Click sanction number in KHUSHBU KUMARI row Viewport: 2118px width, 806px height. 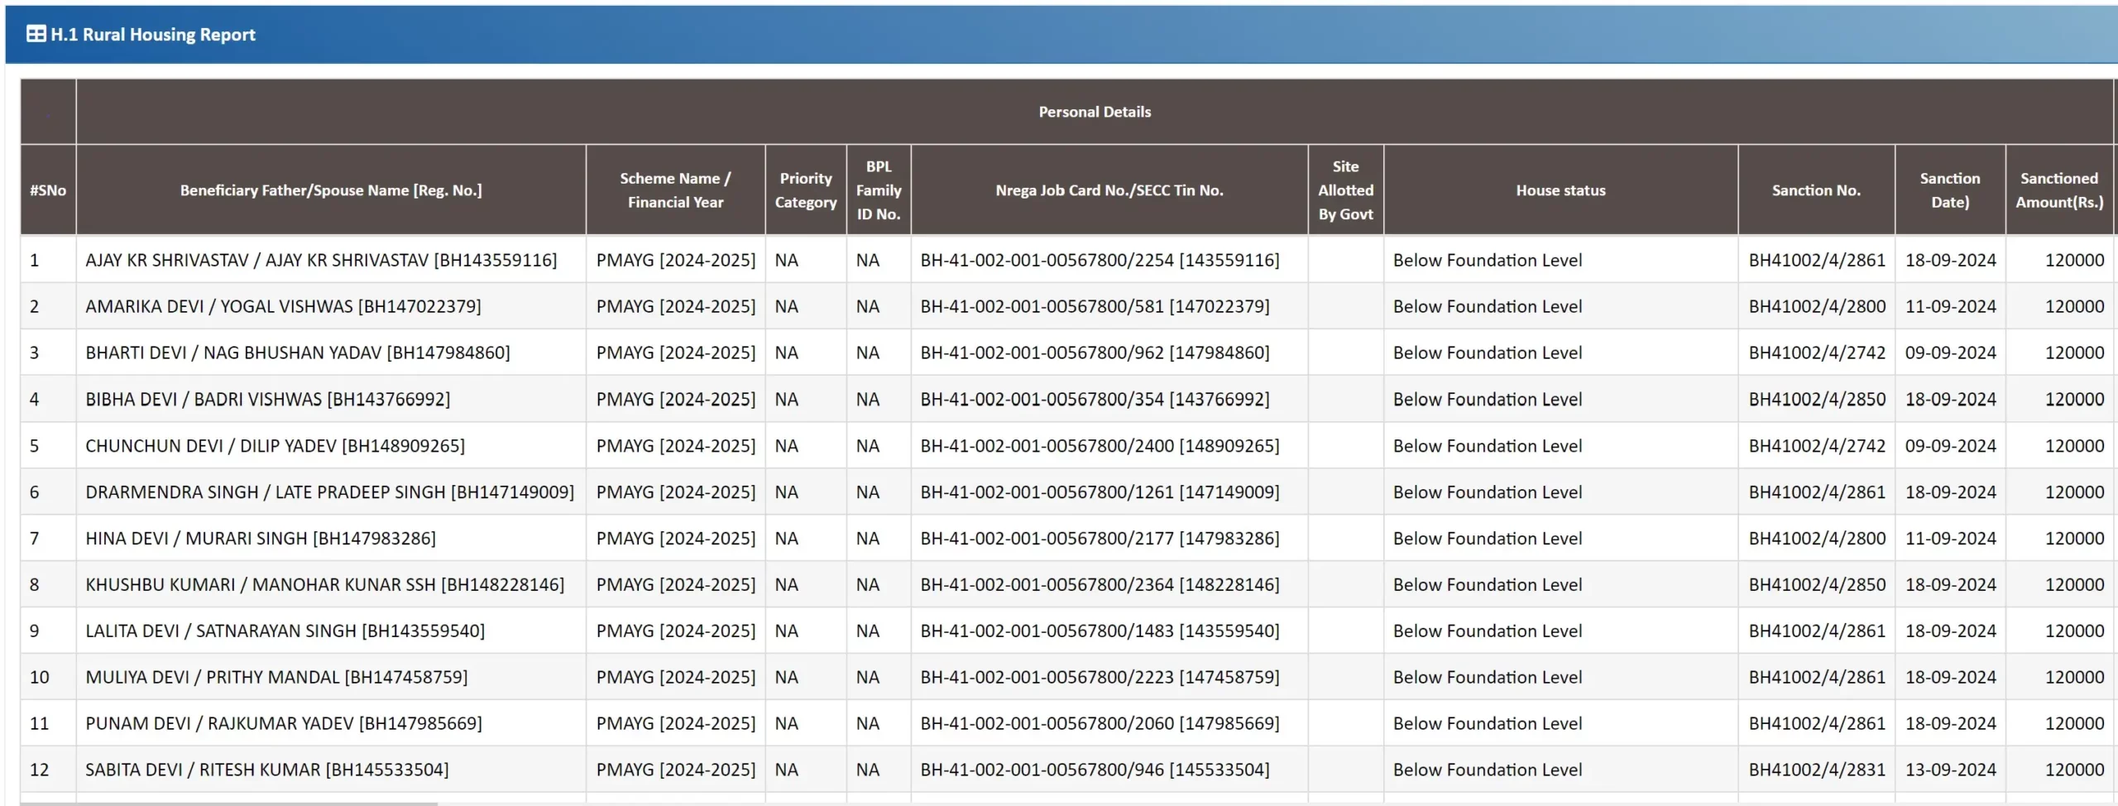point(1817,584)
